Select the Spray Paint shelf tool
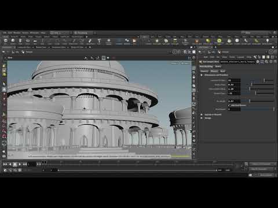Screen dimensions: 278x208 tap(90, 41)
